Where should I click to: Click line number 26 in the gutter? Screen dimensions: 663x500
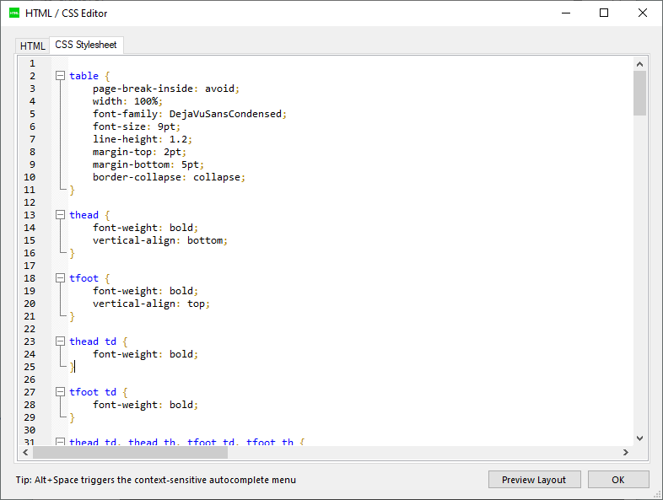click(30, 379)
